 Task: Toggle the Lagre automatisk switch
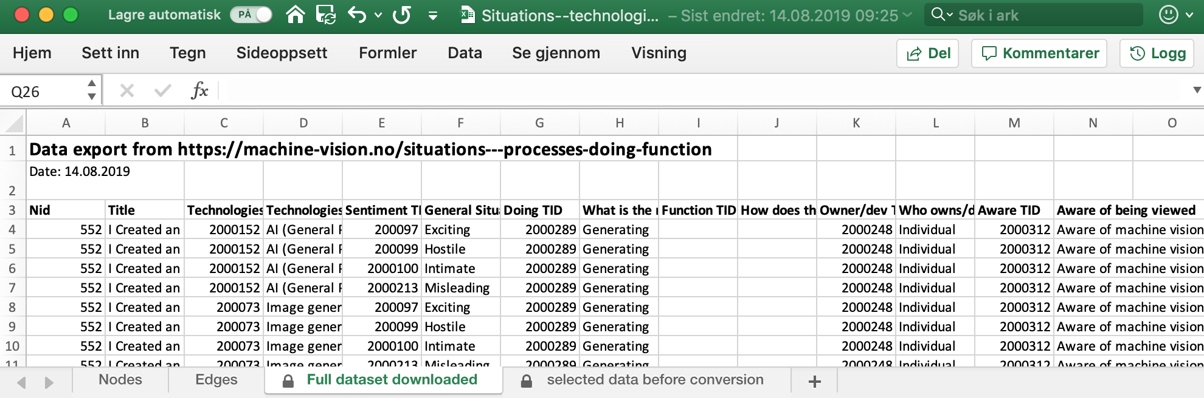[251, 15]
